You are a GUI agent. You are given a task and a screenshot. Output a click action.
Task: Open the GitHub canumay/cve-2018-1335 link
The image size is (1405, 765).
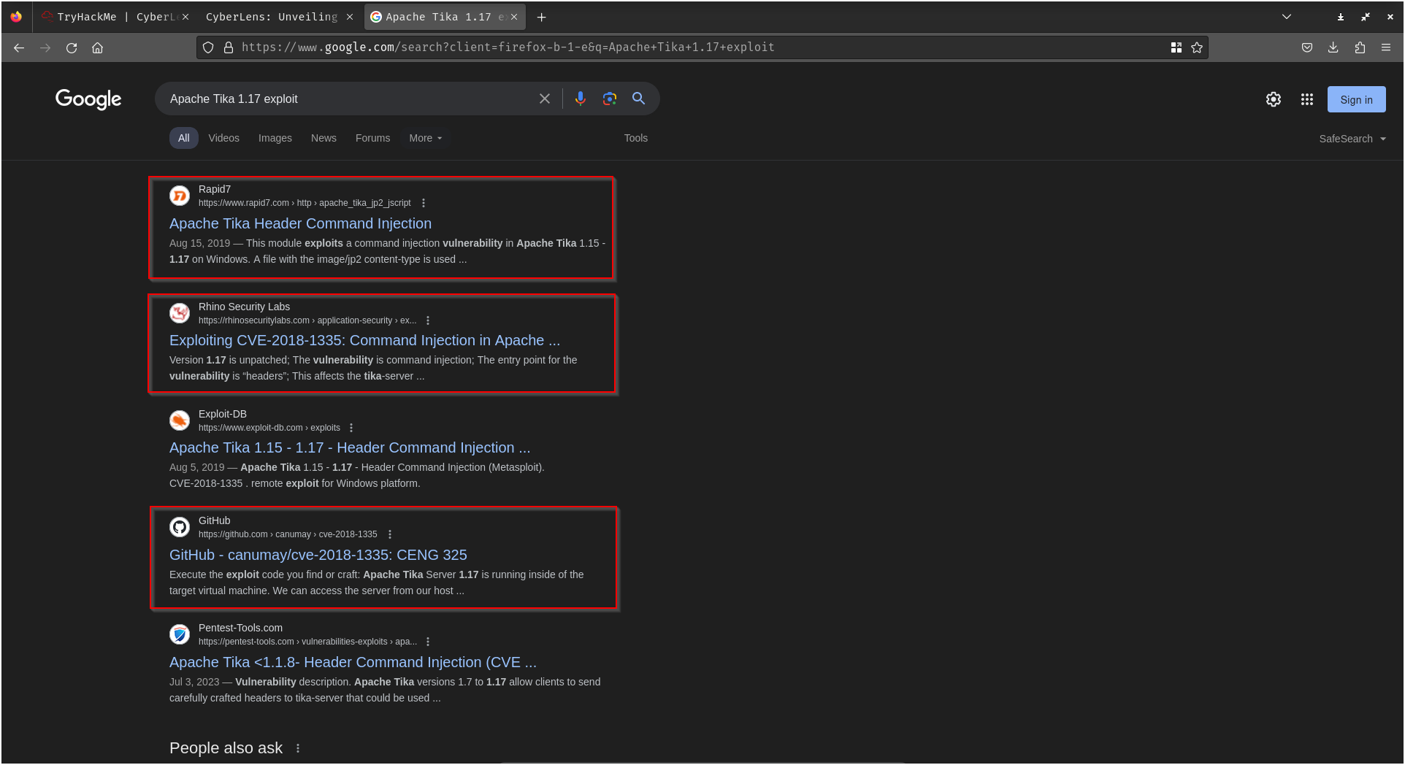pyautogui.click(x=318, y=555)
